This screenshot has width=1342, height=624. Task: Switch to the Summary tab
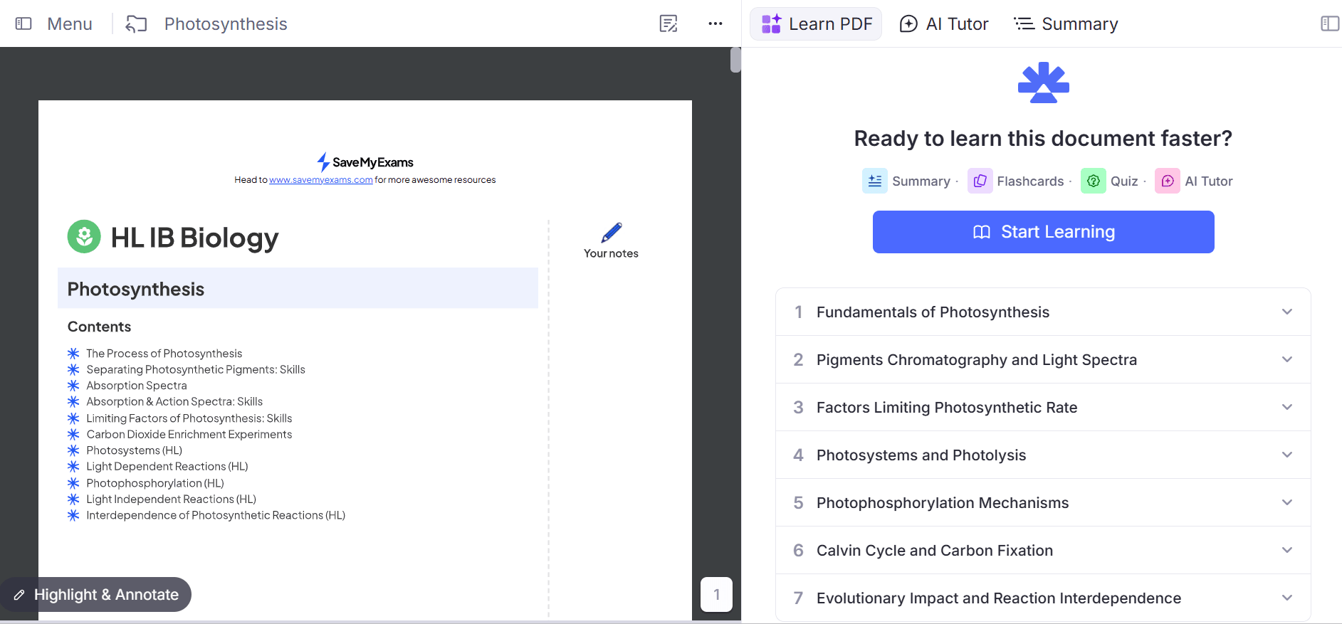[1066, 23]
